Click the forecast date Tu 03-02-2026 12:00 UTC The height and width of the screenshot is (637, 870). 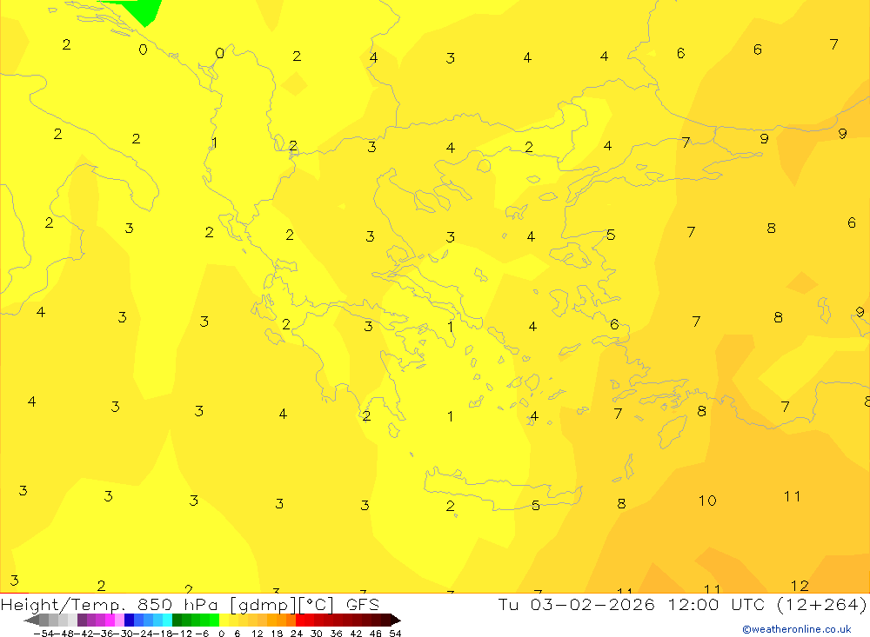tap(632, 604)
